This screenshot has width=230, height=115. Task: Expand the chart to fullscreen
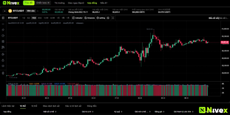point(113,18)
